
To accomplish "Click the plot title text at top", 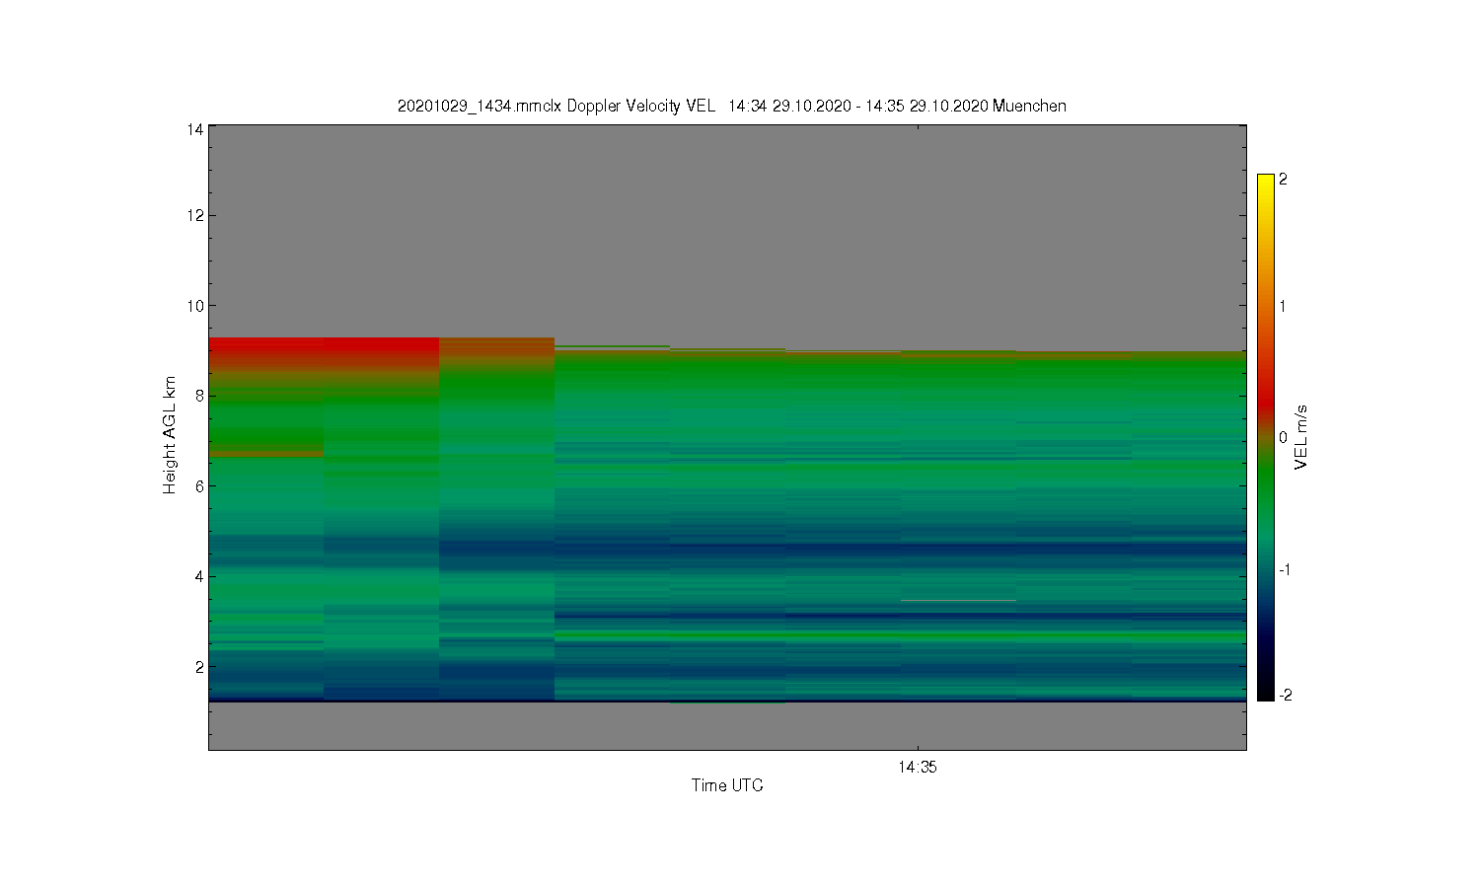I will tap(731, 106).
